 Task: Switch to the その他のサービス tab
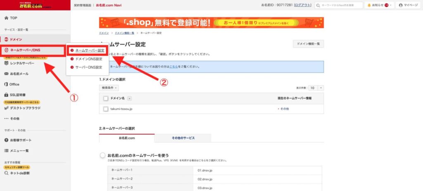point(183,138)
